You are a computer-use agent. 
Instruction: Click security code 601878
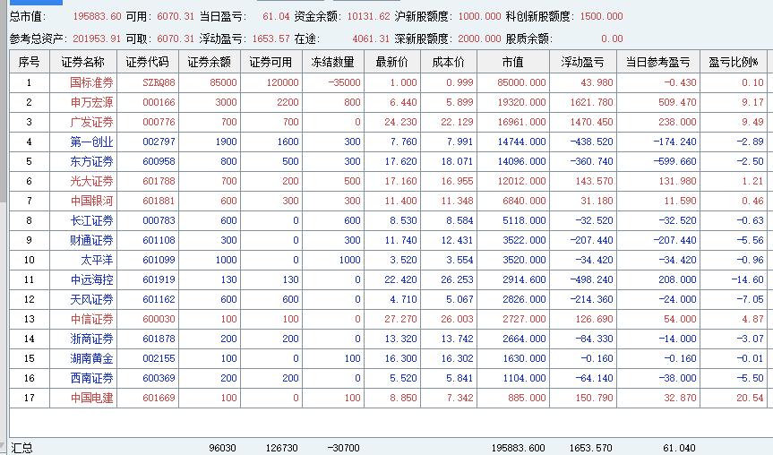click(x=159, y=339)
